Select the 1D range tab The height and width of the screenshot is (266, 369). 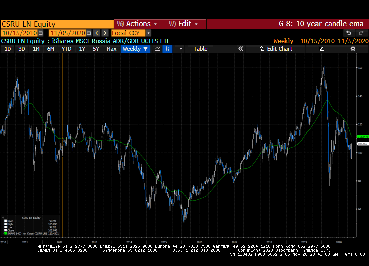coord(8,49)
